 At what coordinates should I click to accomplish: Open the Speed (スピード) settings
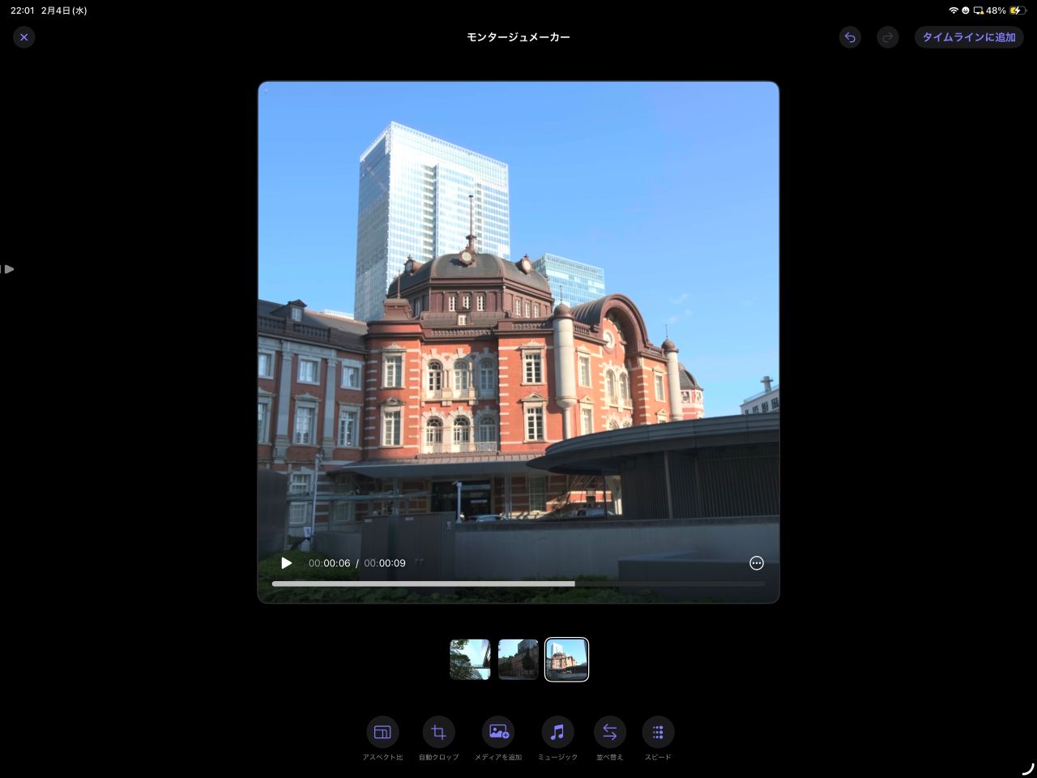[657, 733]
